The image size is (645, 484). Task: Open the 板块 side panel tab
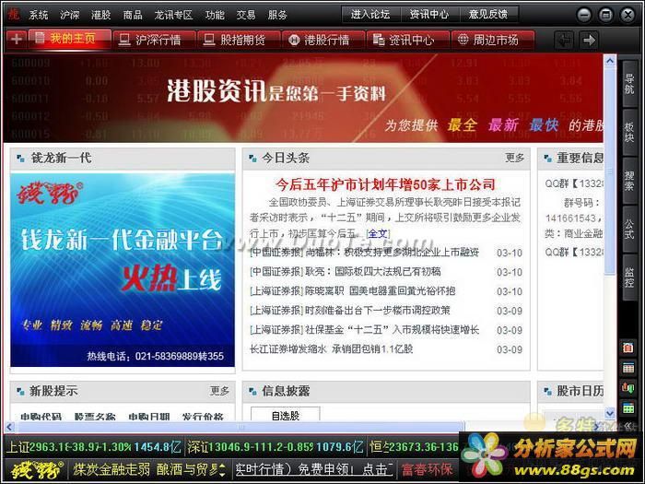(x=629, y=132)
